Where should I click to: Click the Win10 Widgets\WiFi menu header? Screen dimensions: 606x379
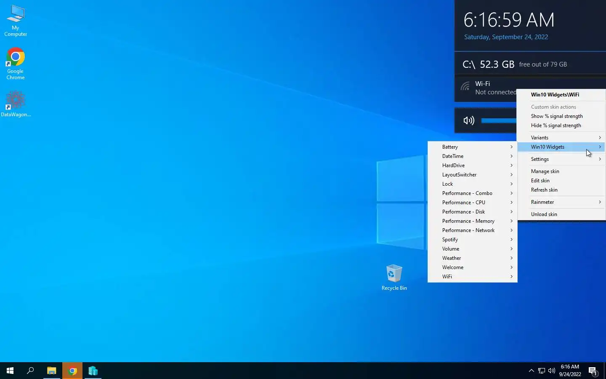coord(561,95)
